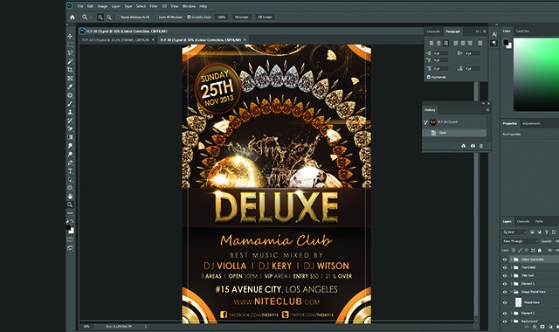Click center text icon in Paragraph panel
Image resolution: width=559 pixels, height=332 pixels.
coord(438,43)
